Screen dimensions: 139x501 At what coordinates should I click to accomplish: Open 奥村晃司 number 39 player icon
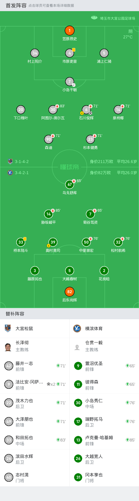pos(53,242)
